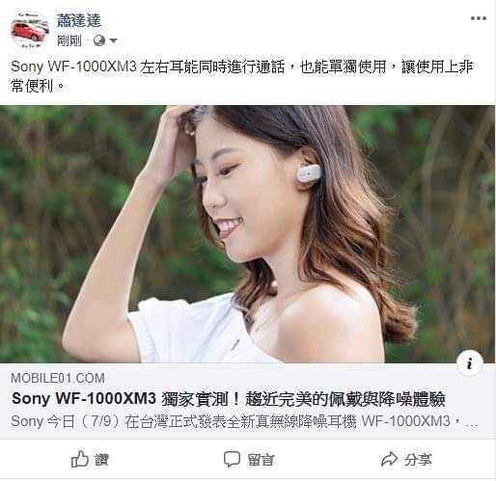The image size is (496, 481).
Task: Open the article title Sony WF-1000XM3 獨家實測
Action: coord(229,399)
